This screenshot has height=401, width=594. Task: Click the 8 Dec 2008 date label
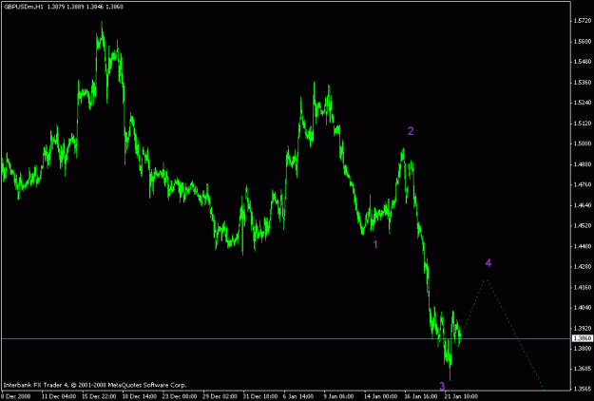16,396
